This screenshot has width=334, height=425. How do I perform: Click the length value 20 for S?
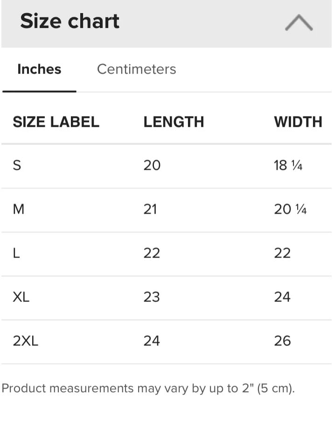pos(152,166)
